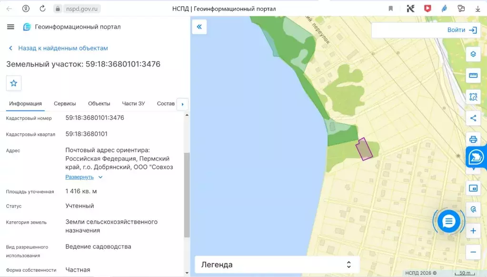Image resolution: width=487 pixels, height=277 pixels.
Task: Open the red shield extension icon
Action: 427,9
